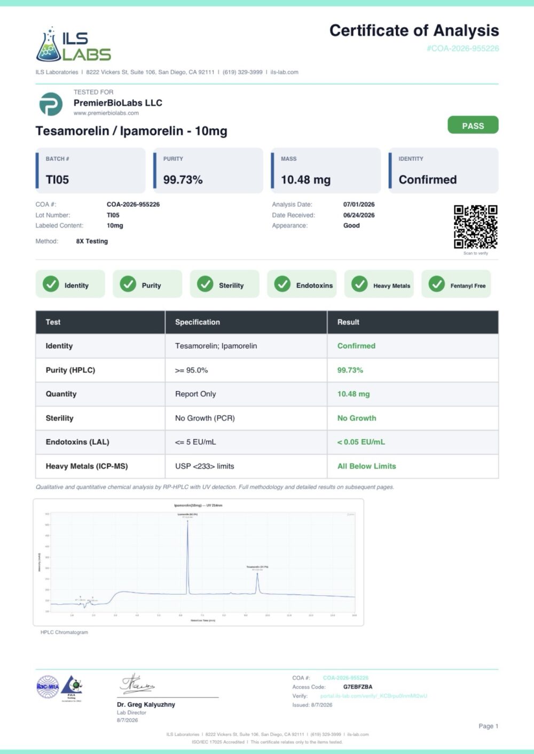Viewport: 534px width, 754px height.
Task: Click ils-lab.com in the header address line
Action: tap(284, 72)
